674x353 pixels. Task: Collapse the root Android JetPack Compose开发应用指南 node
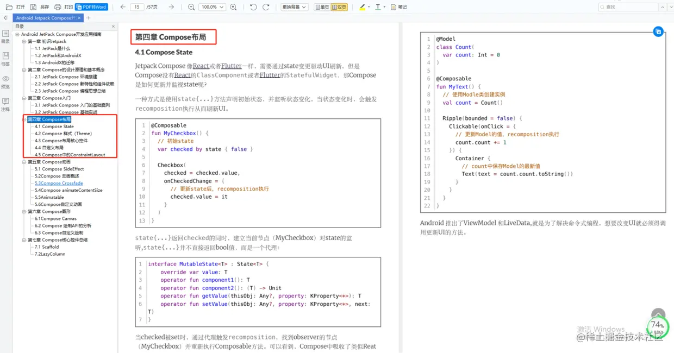pyautogui.click(x=17, y=34)
